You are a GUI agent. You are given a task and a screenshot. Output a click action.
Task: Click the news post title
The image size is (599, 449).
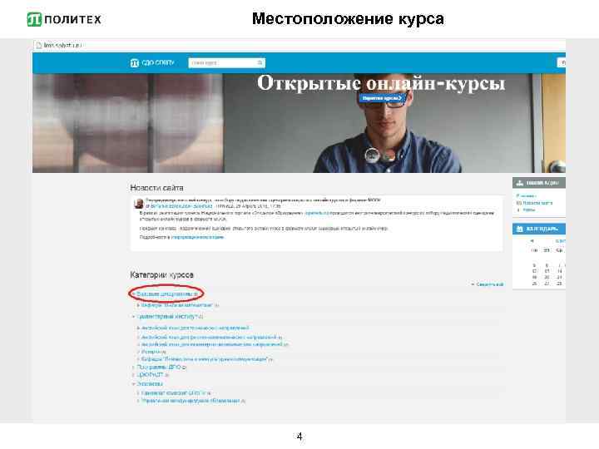coord(263,200)
